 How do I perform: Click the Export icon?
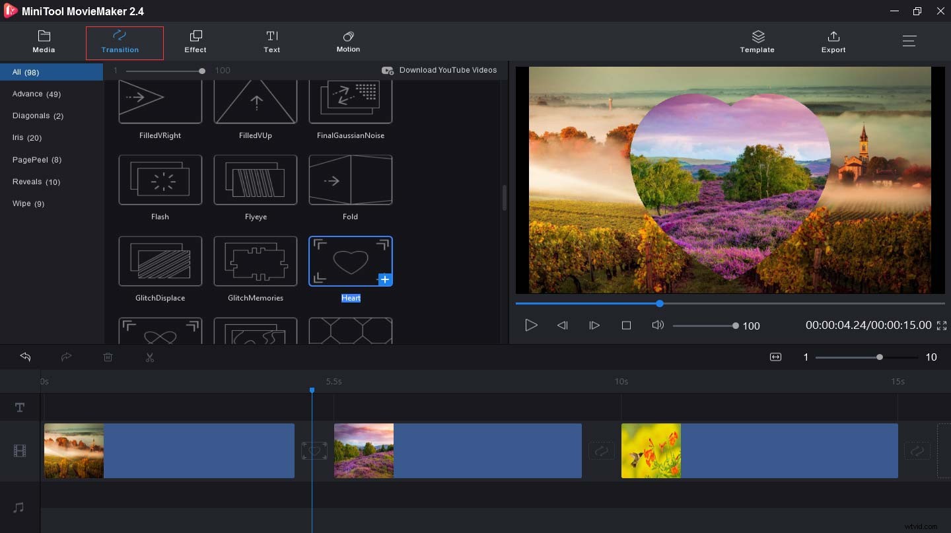[833, 42]
